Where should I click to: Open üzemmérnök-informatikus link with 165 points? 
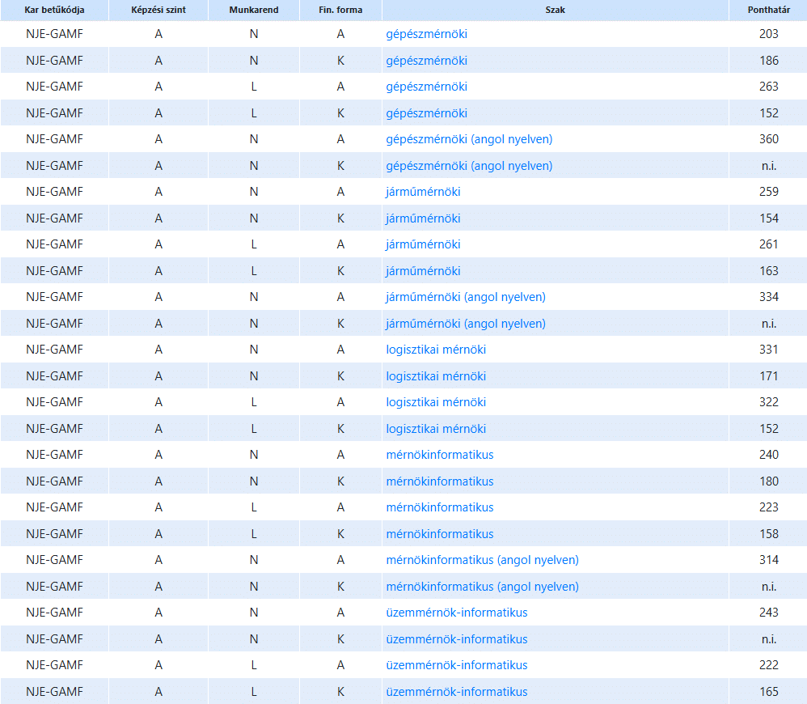[456, 692]
